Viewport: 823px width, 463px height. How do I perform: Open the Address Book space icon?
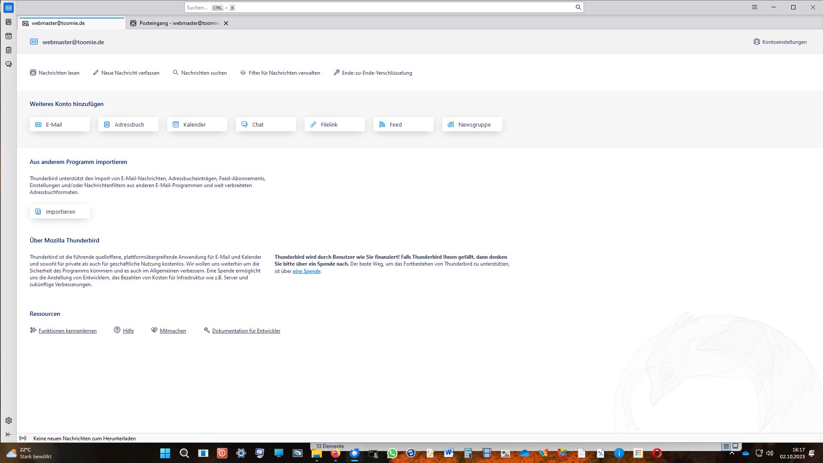[x=8, y=22]
